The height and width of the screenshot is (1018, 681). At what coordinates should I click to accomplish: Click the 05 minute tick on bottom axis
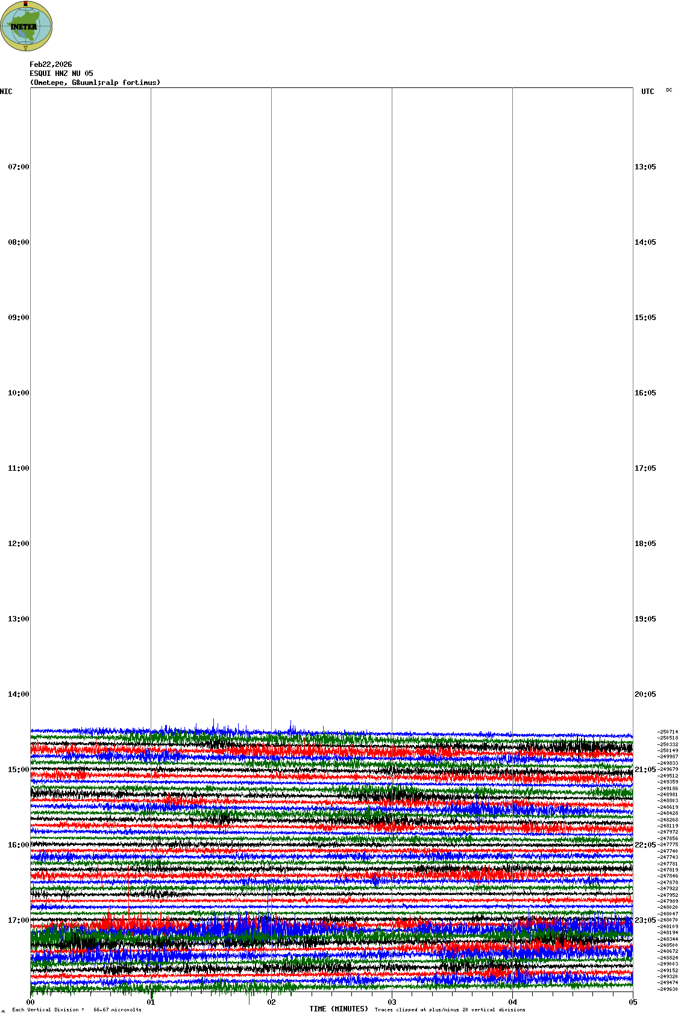(633, 1002)
